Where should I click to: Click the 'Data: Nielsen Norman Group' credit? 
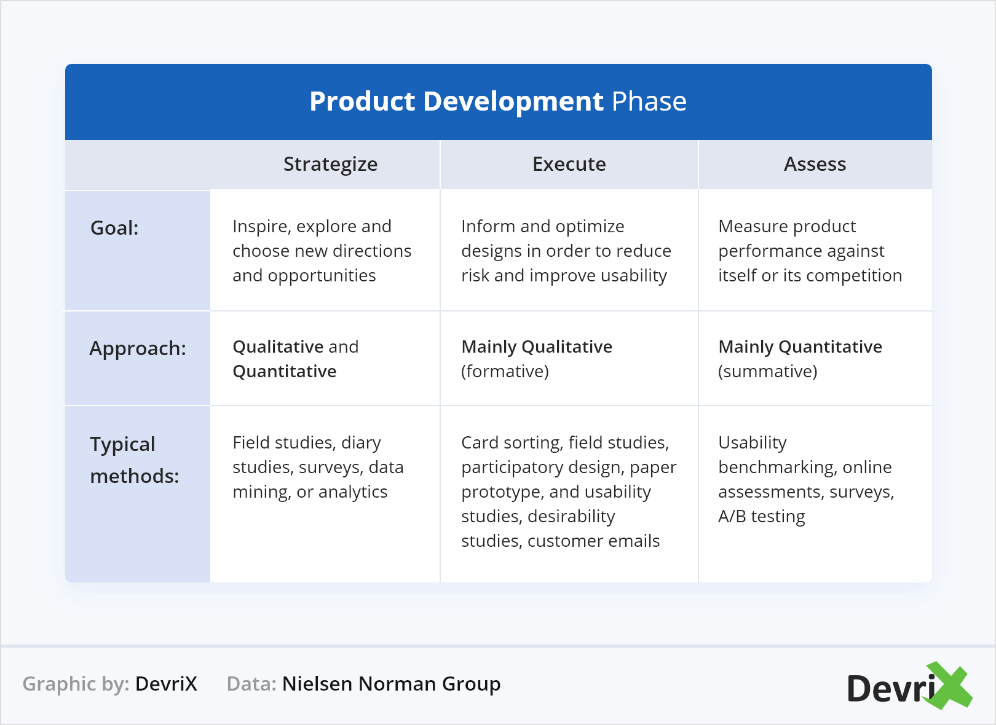[x=364, y=684]
